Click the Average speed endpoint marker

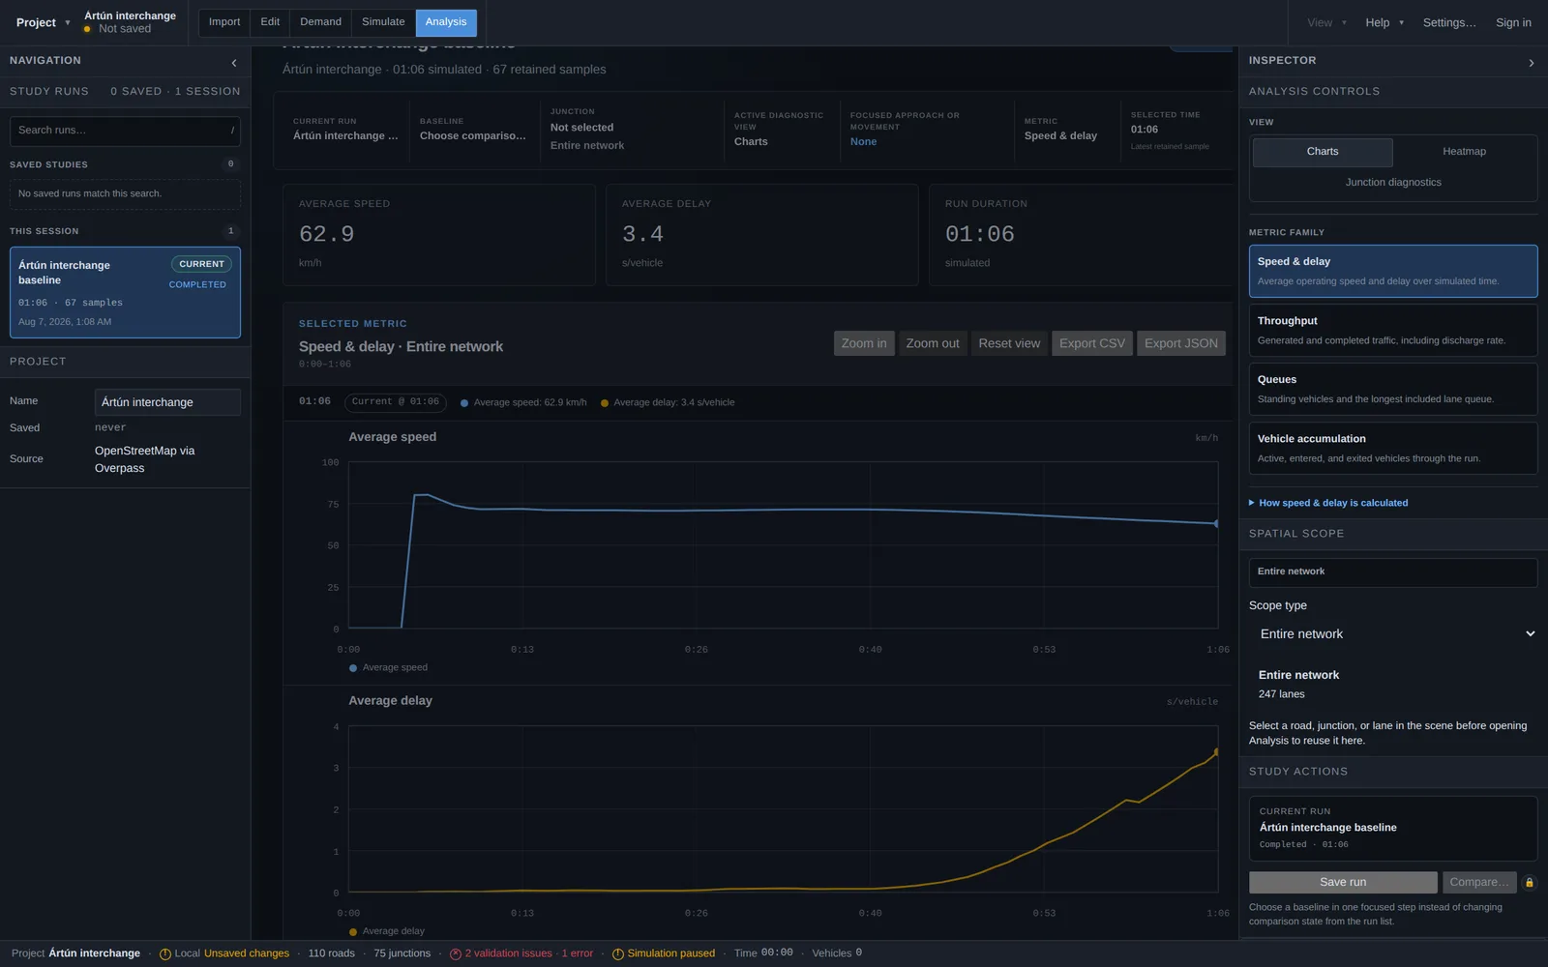click(1217, 523)
